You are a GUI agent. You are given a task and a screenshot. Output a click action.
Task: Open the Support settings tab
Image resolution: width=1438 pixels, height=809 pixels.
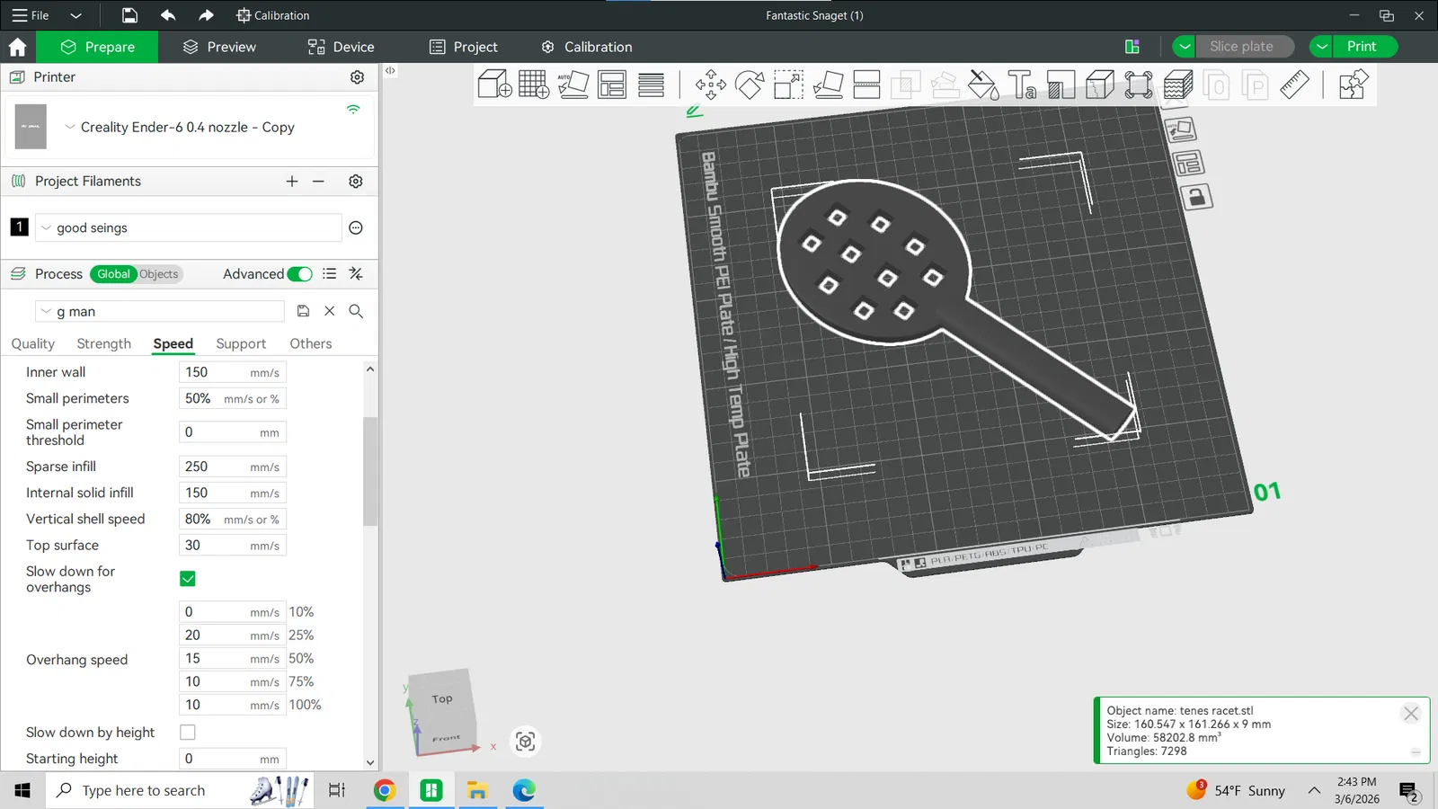[x=241, y=343]
